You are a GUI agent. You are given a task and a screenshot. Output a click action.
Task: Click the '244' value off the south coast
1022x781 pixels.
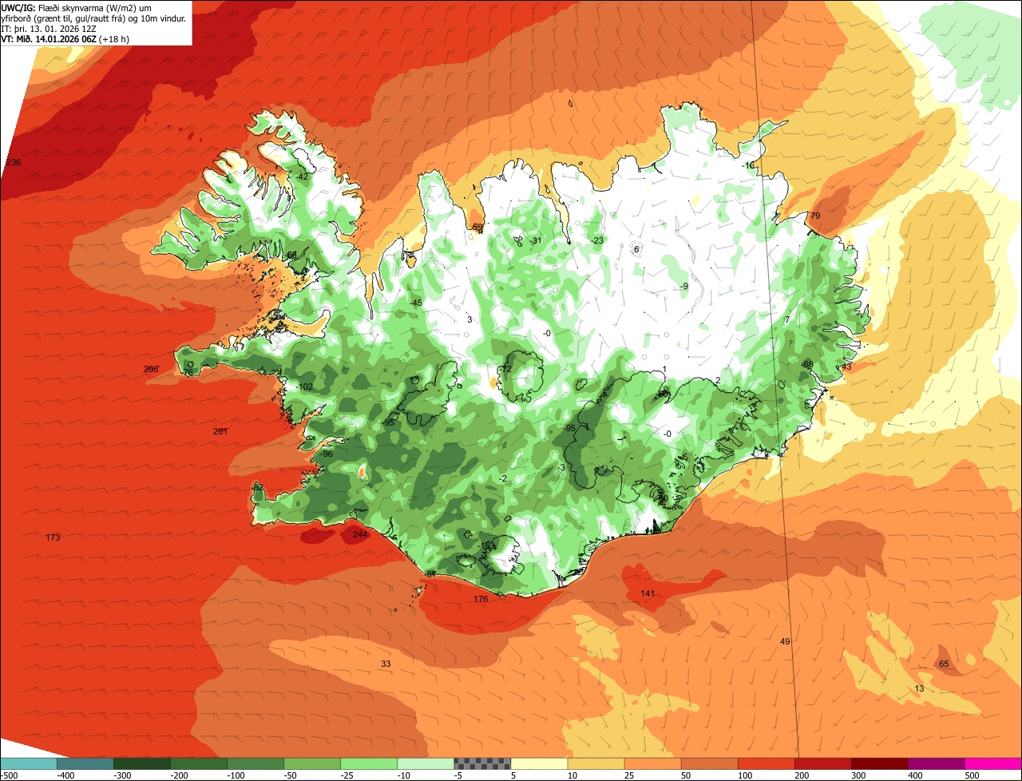[360, 534]
